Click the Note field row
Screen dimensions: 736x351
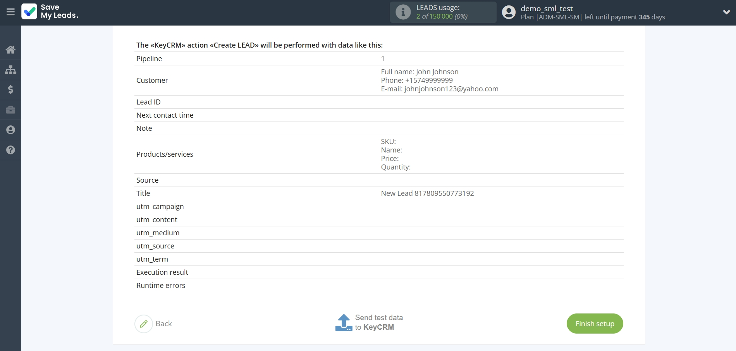pyautogui.click(x=144, y=128)
